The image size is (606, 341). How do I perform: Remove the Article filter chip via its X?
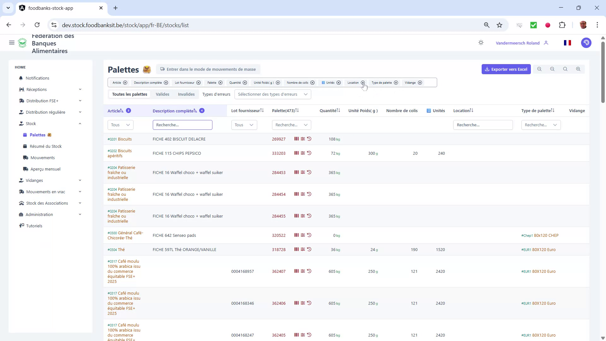(125, 82)
